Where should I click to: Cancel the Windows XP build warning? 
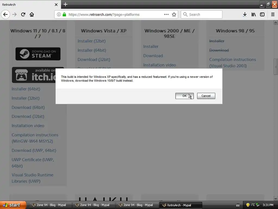tap(206, 96)
